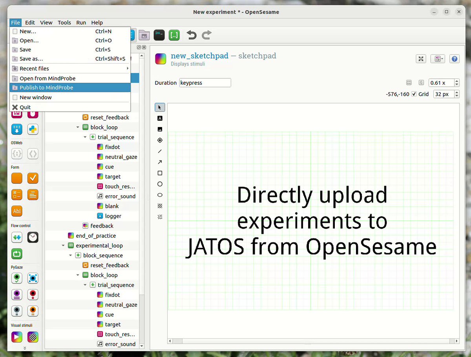Add the repeat_cycle flow control item
471x357 pixels.
(16, 253)
